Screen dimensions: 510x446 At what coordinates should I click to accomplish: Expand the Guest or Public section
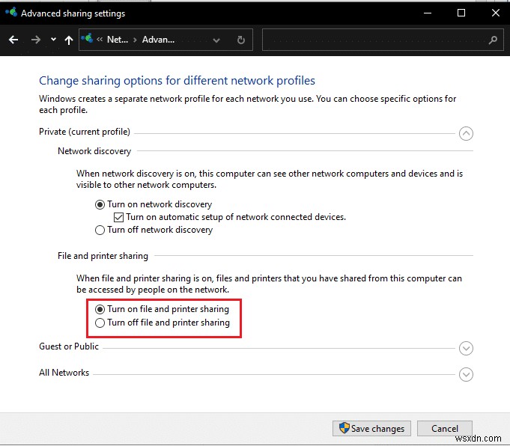466,349
